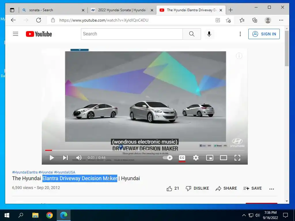The height and width of the screenshot is (221, 295).
Task: Click the DISLIKE button
Action: (x=197, y=188)
